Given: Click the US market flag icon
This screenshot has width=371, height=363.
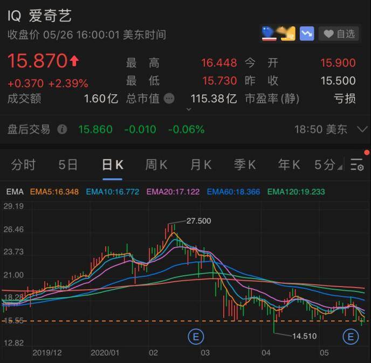Looking at the screenshot, I should click(x=269, y=34).
